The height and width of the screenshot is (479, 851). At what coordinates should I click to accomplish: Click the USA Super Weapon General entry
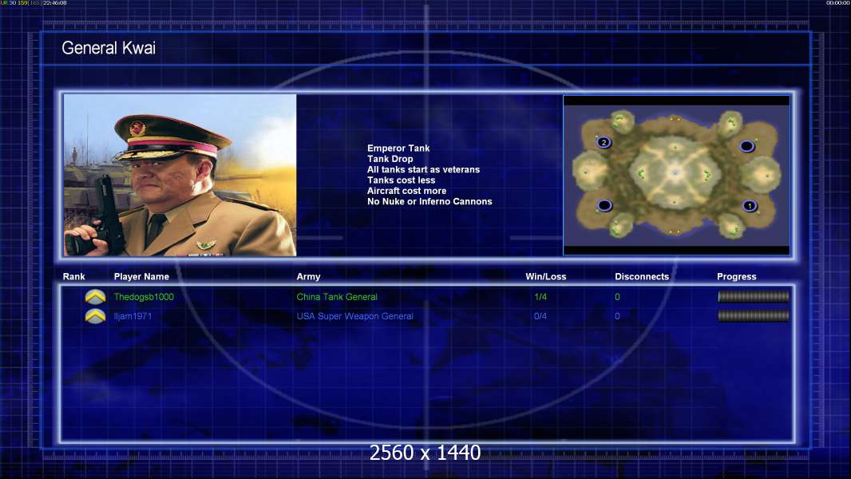354,316
